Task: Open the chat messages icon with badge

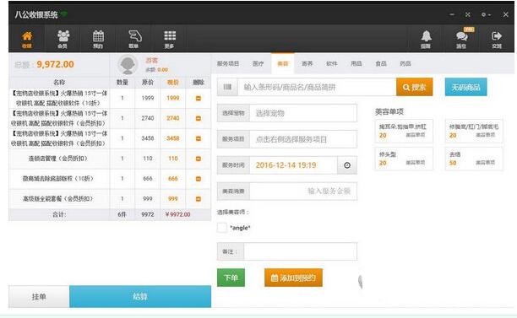Action: (461, 39)
